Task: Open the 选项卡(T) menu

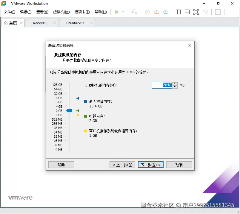Action: click(82, 12)
